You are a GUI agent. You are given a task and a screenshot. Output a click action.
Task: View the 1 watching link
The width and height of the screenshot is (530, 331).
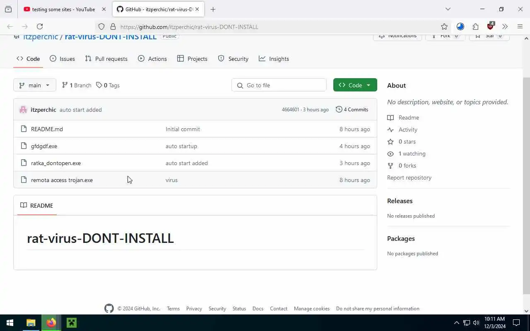click(407, 154)
